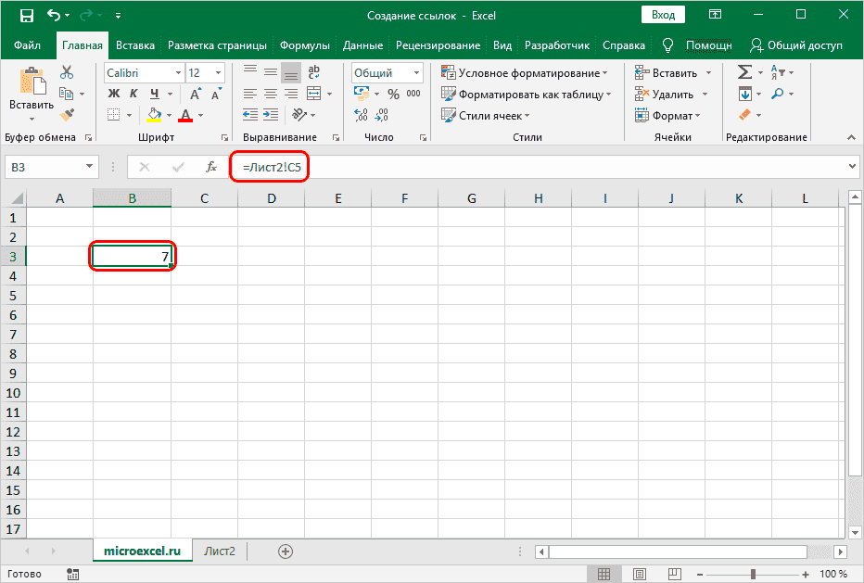This screenshot has width=864, height=583.
Task: Click the AutoSum sigma icon
Action: click(x=745, y=72)
